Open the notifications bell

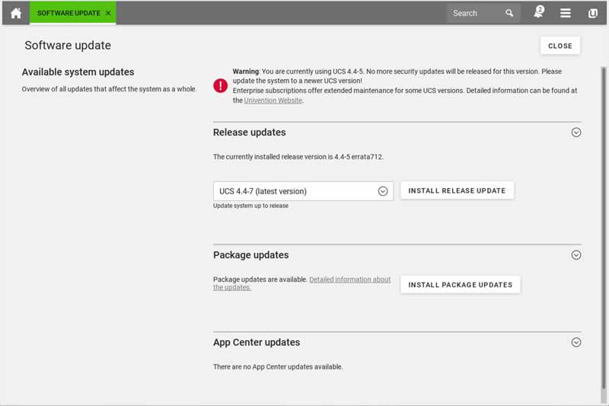coord(538,13)
